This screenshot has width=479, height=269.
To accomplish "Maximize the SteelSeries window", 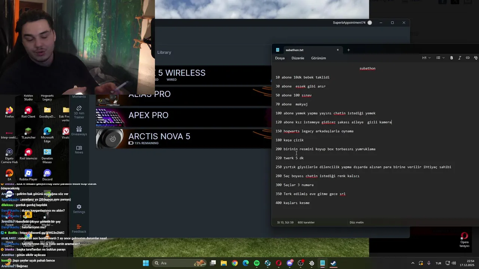I will 392,23.
